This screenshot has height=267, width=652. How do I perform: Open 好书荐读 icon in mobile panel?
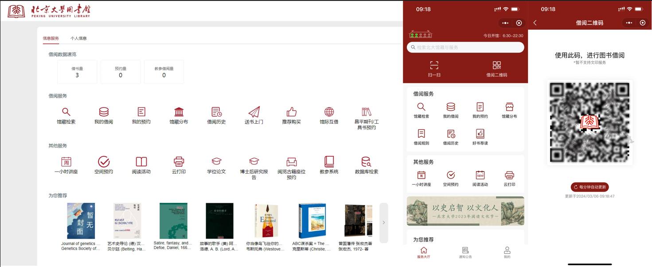480,134
